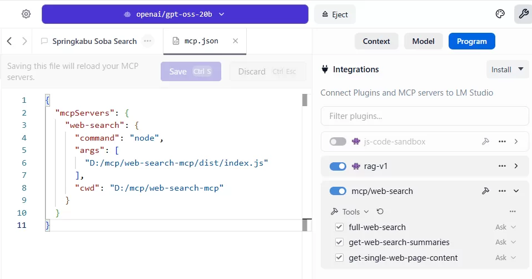Switch to the Model tab

tap(423, 41)
